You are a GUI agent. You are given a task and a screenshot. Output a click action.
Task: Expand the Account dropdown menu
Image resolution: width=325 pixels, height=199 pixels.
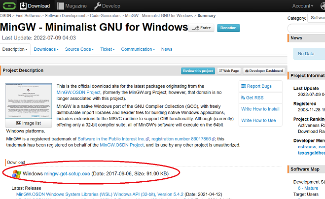tap(305, 6)
